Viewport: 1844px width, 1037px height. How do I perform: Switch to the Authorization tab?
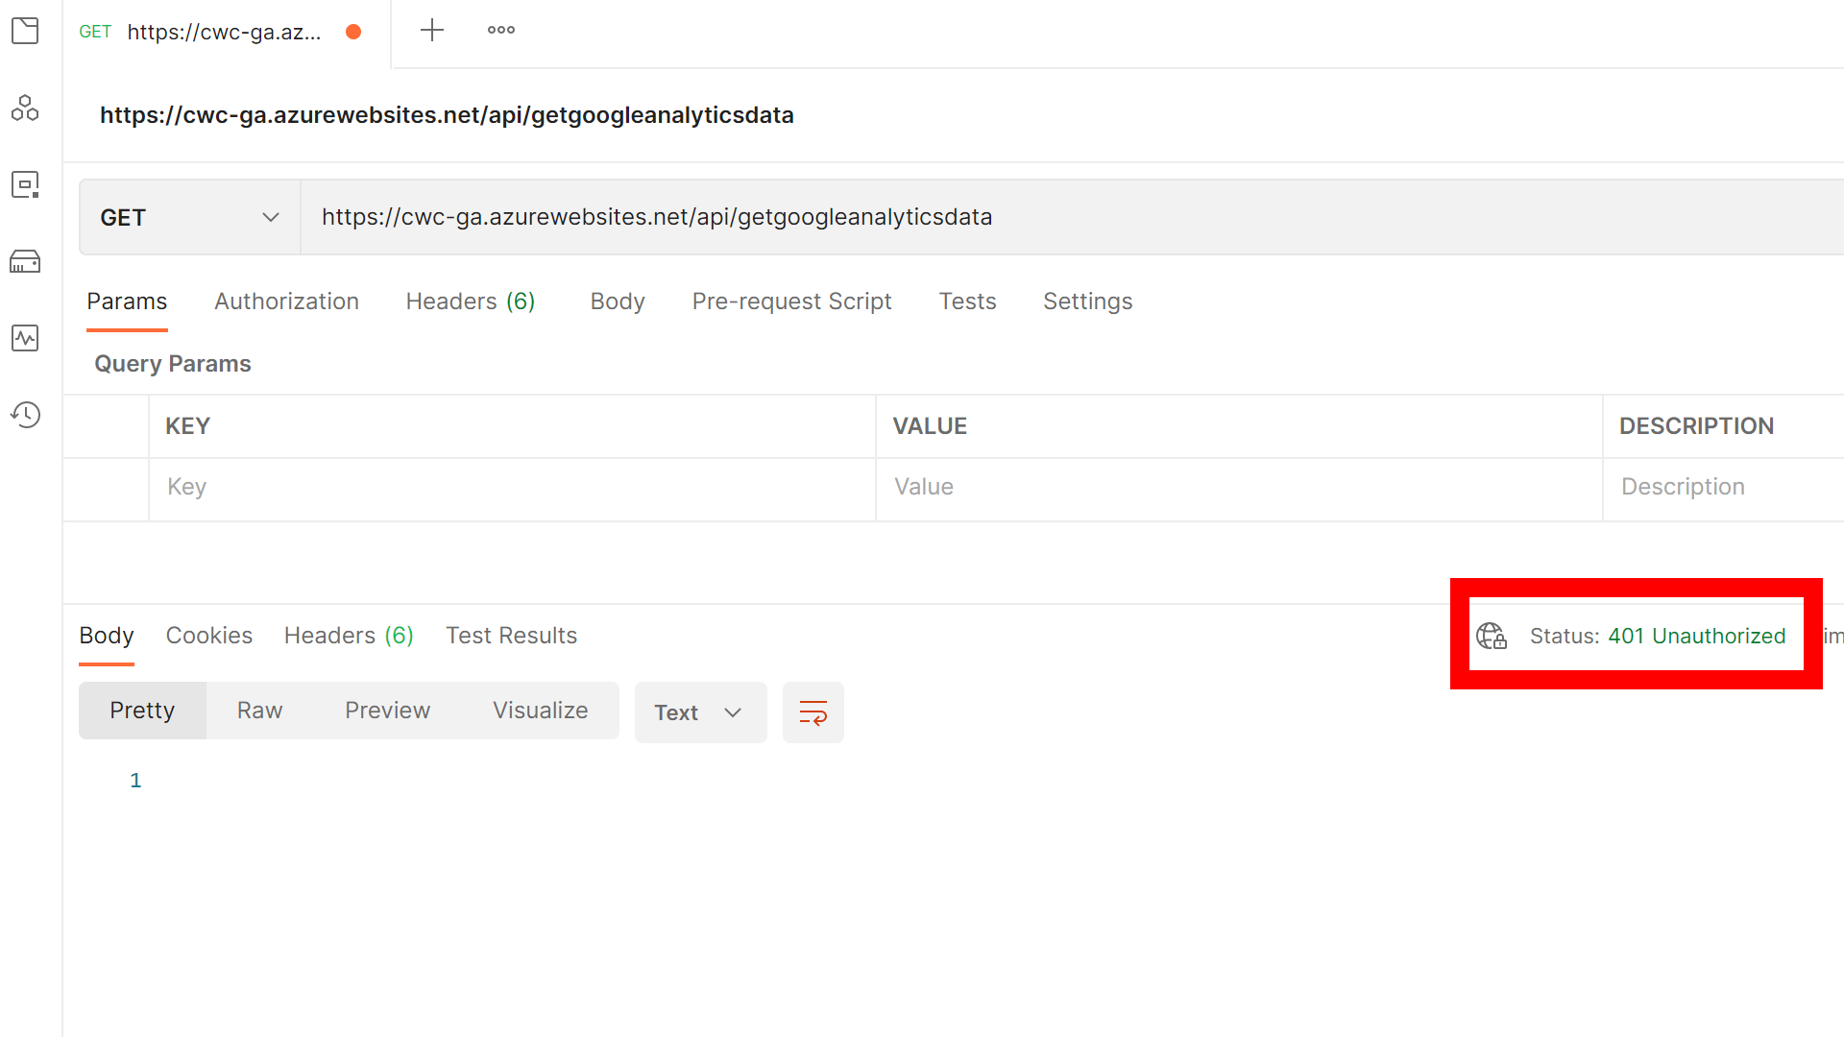click(x=286, y=301)
